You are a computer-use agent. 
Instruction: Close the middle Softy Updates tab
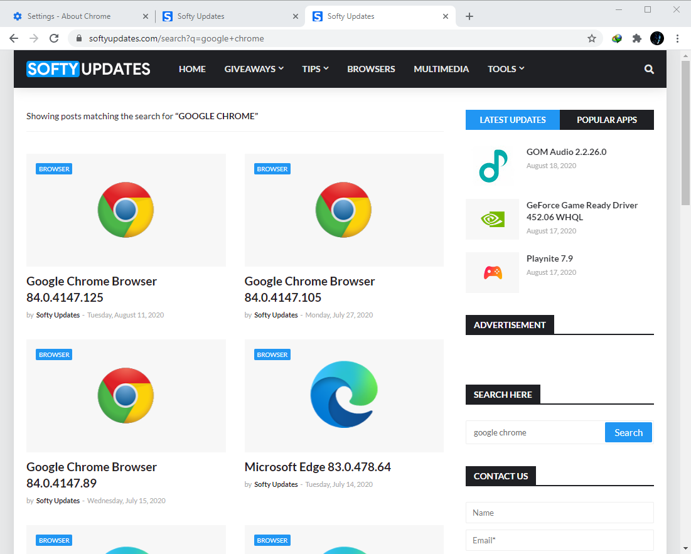click(x=295, y=16)
